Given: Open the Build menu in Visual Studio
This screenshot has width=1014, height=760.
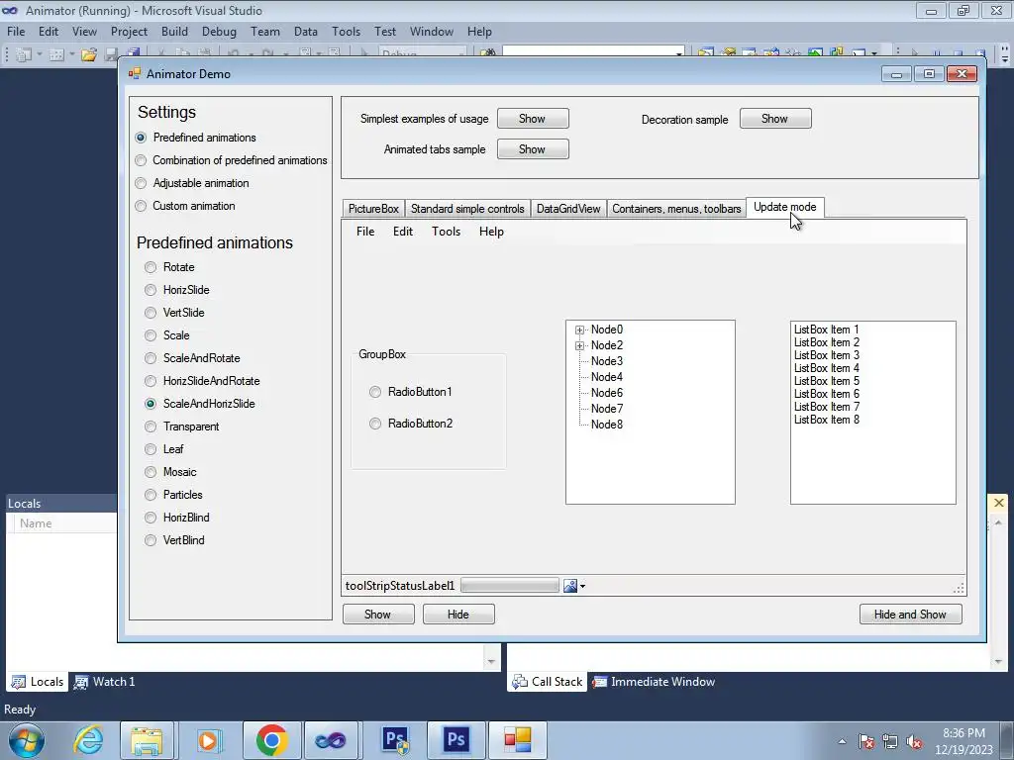Looking at the screenshot, I should (174, 32).
